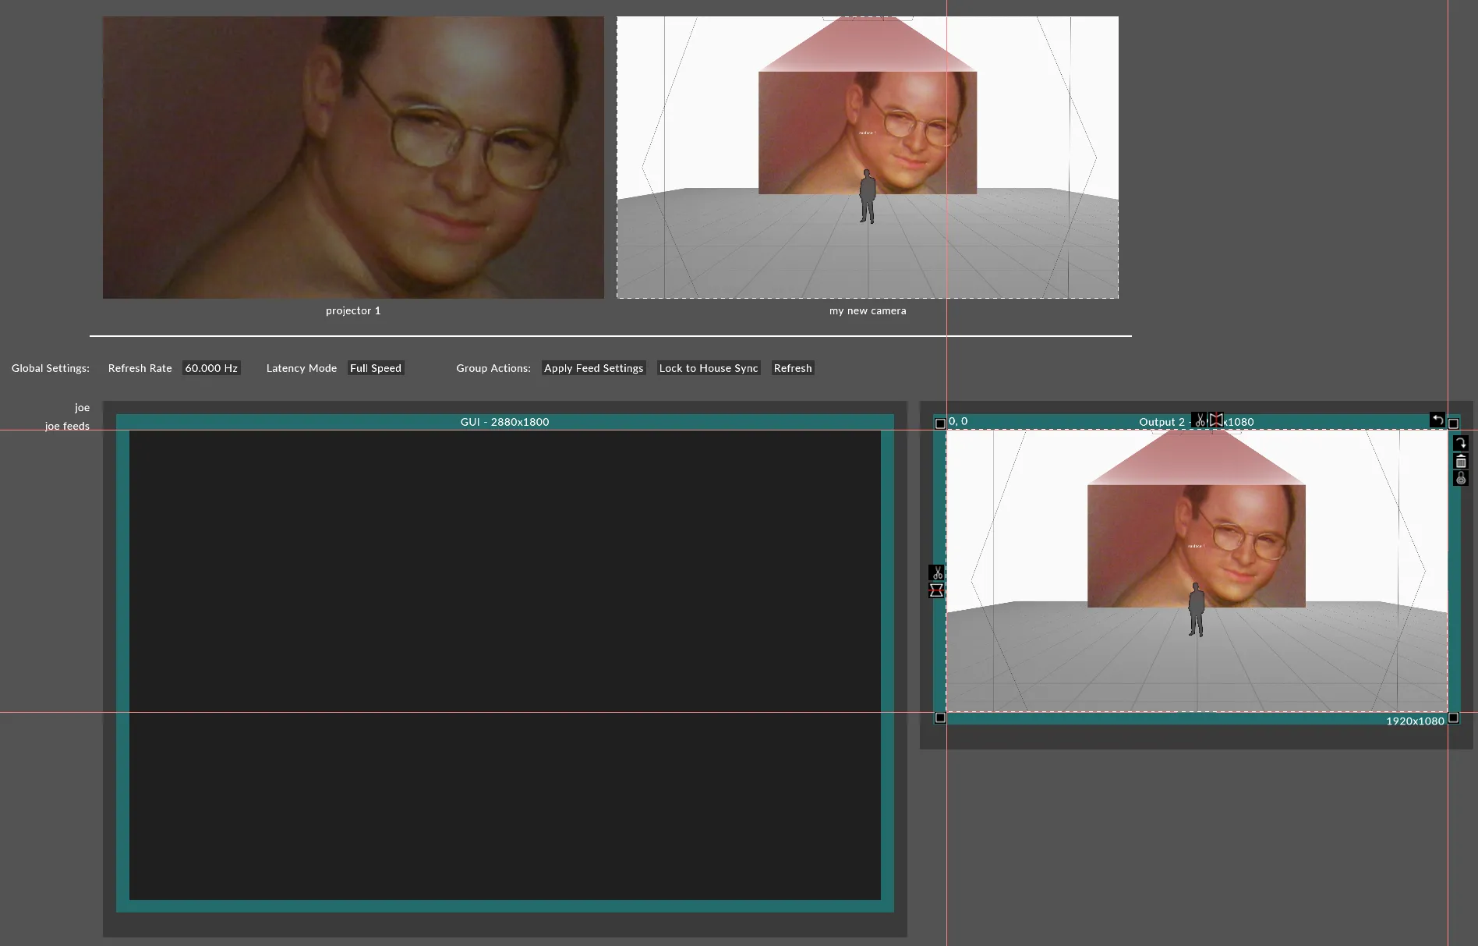Click the left-edge scissors split icon

936,573
